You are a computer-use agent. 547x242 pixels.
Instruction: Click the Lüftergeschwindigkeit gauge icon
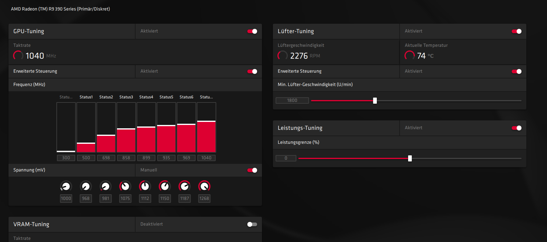click(x=283, y=55)
